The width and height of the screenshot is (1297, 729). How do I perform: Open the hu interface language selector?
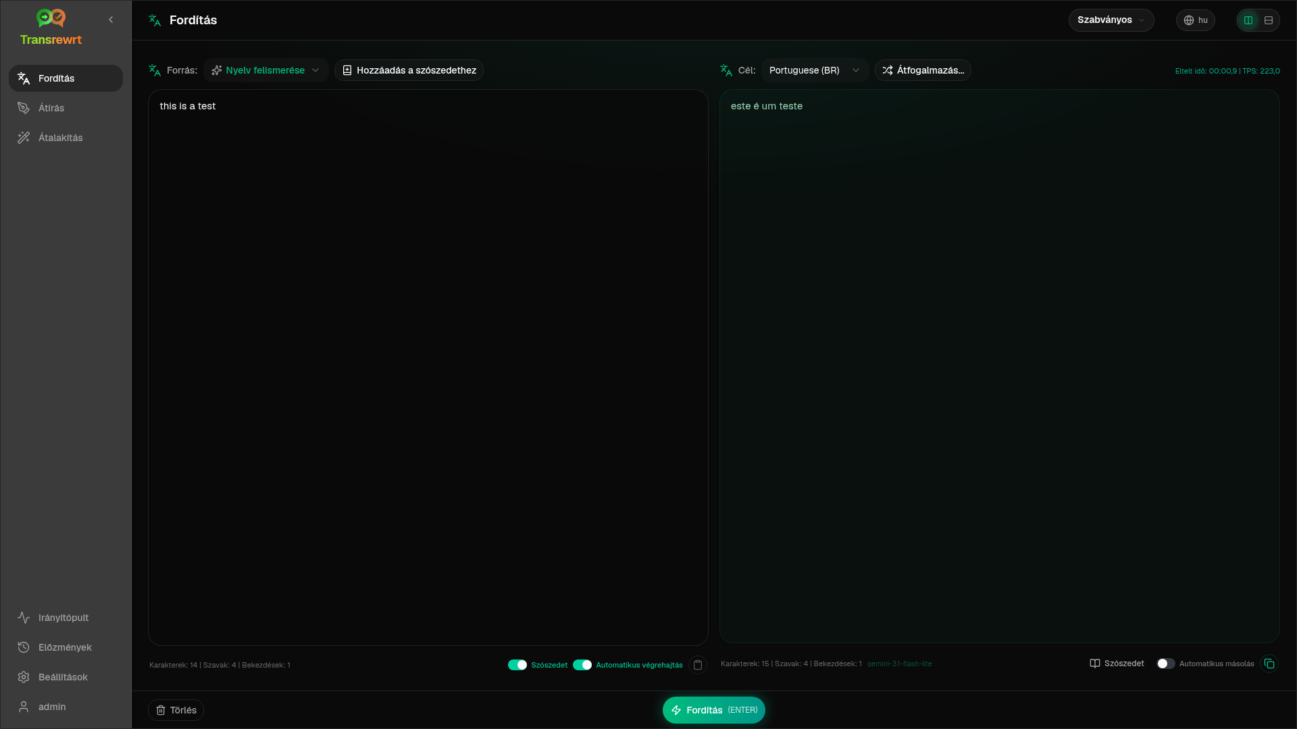[1195, 20]
